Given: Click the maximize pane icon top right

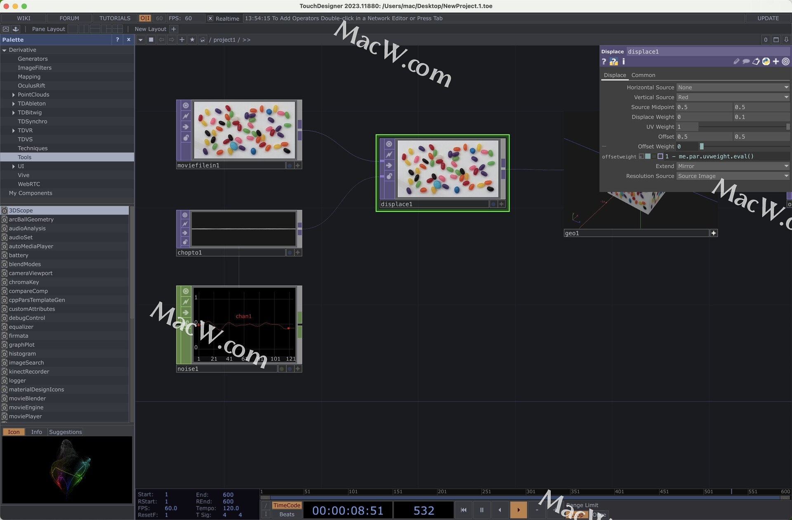Looking at the screenshot, I should (776, 40).
